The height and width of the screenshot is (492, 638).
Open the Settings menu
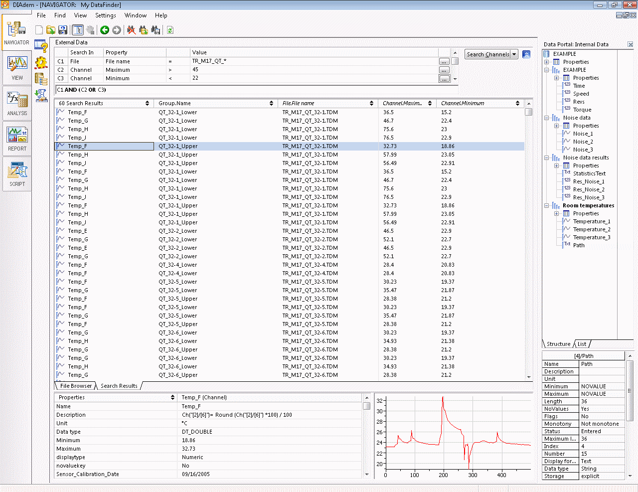[105, 15]
